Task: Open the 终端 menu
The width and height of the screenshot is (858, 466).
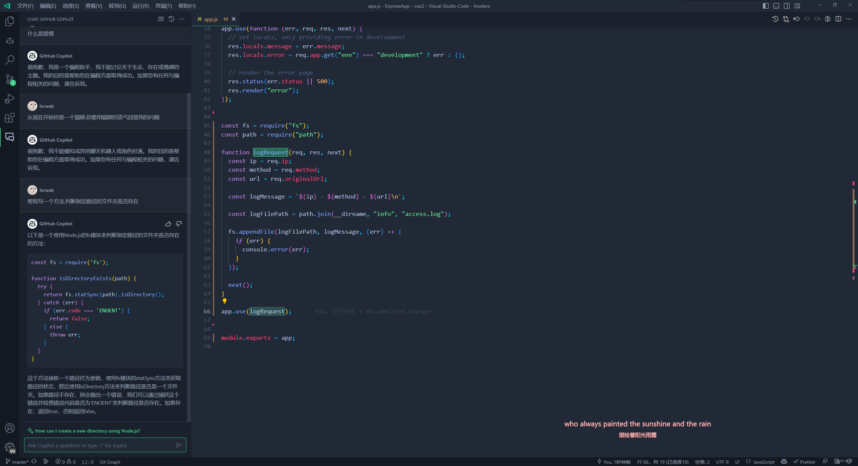Action: (x=164, y=6)
